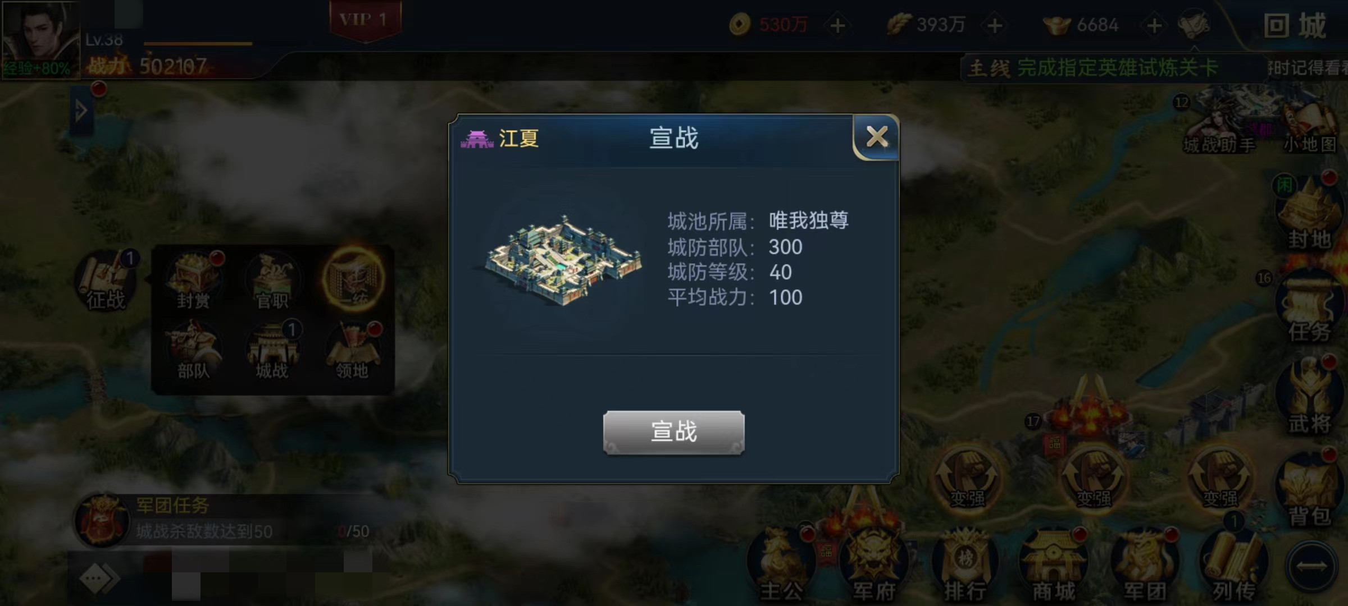Expand the chat bar double arrow
The width and height of the screenshot is (1348, 606).
[x=99, y=578]
